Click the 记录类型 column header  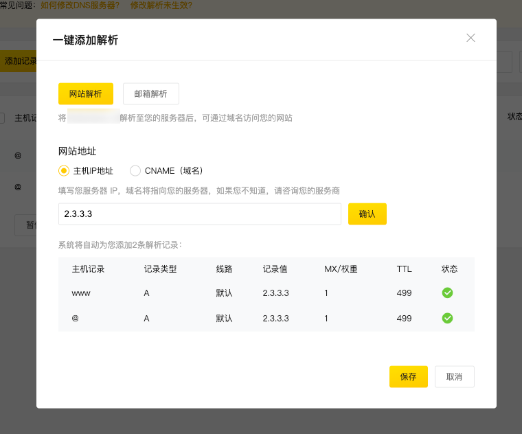tap(160, 269)
